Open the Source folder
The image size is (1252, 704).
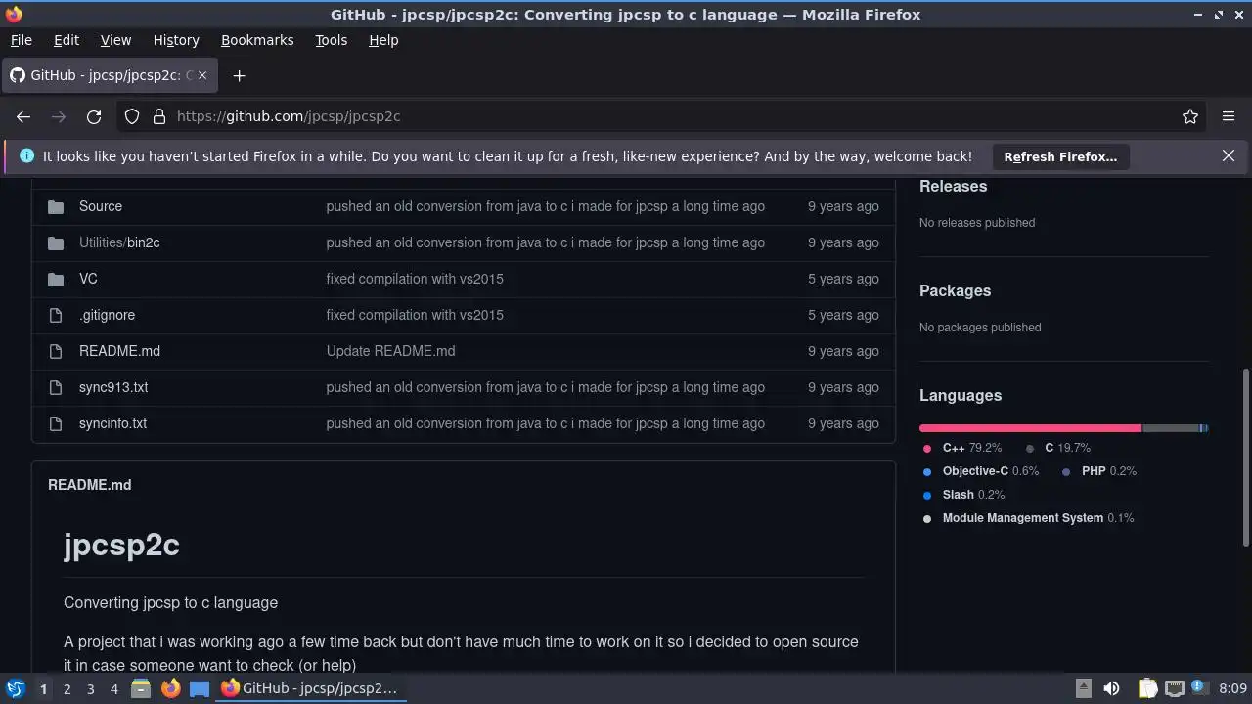[101, 206]
